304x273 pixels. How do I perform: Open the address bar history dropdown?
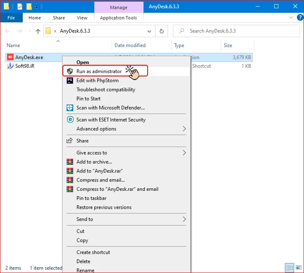149,31
